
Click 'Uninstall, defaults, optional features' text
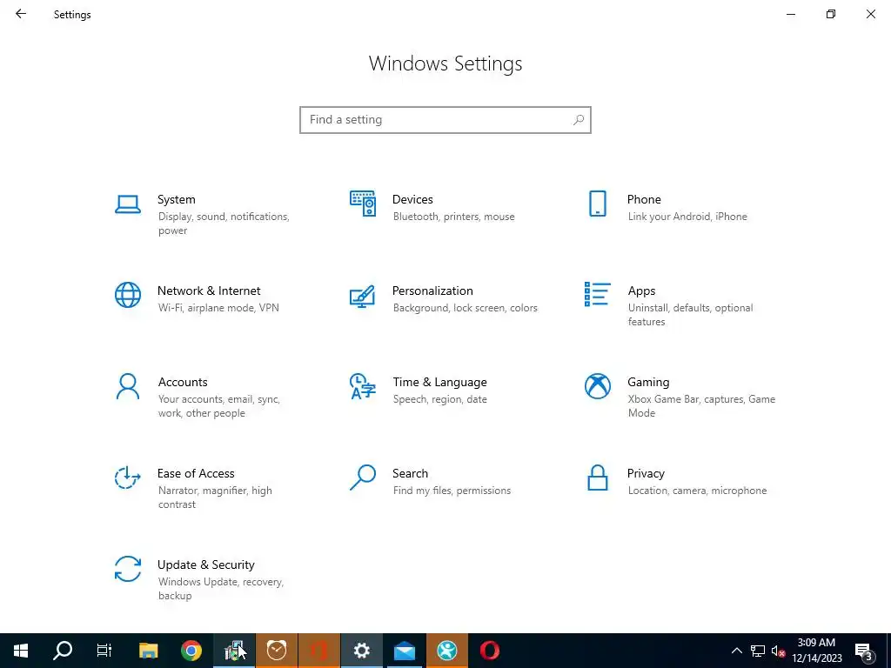[x=690, y=315]
